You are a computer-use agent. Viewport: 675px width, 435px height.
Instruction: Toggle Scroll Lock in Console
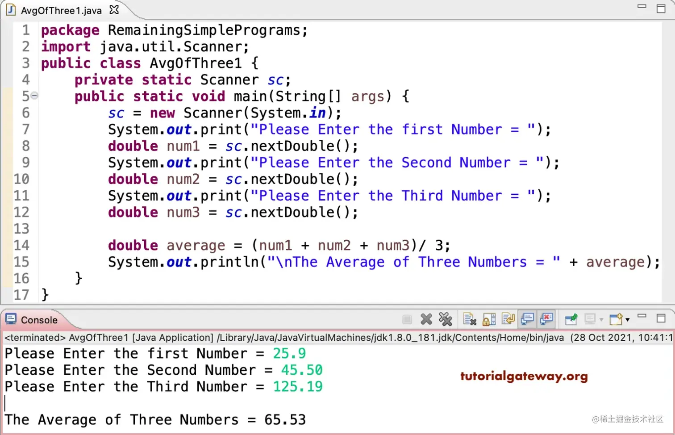point(489,319)
